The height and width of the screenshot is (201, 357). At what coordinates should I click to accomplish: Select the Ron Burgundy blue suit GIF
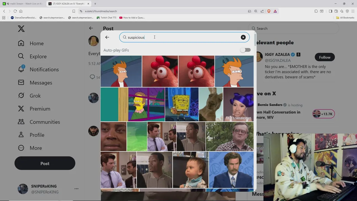[231, 170]
